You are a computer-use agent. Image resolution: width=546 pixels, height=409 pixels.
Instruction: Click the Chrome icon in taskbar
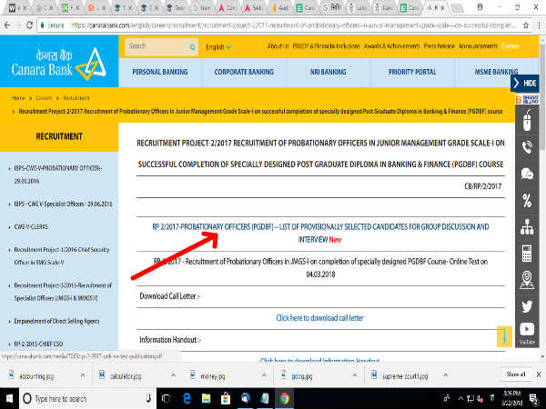click(284, 399)
